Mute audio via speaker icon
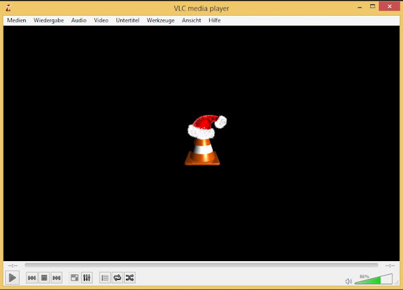The height and width of the screenshot is (290, 403). (x=348, y=282)
